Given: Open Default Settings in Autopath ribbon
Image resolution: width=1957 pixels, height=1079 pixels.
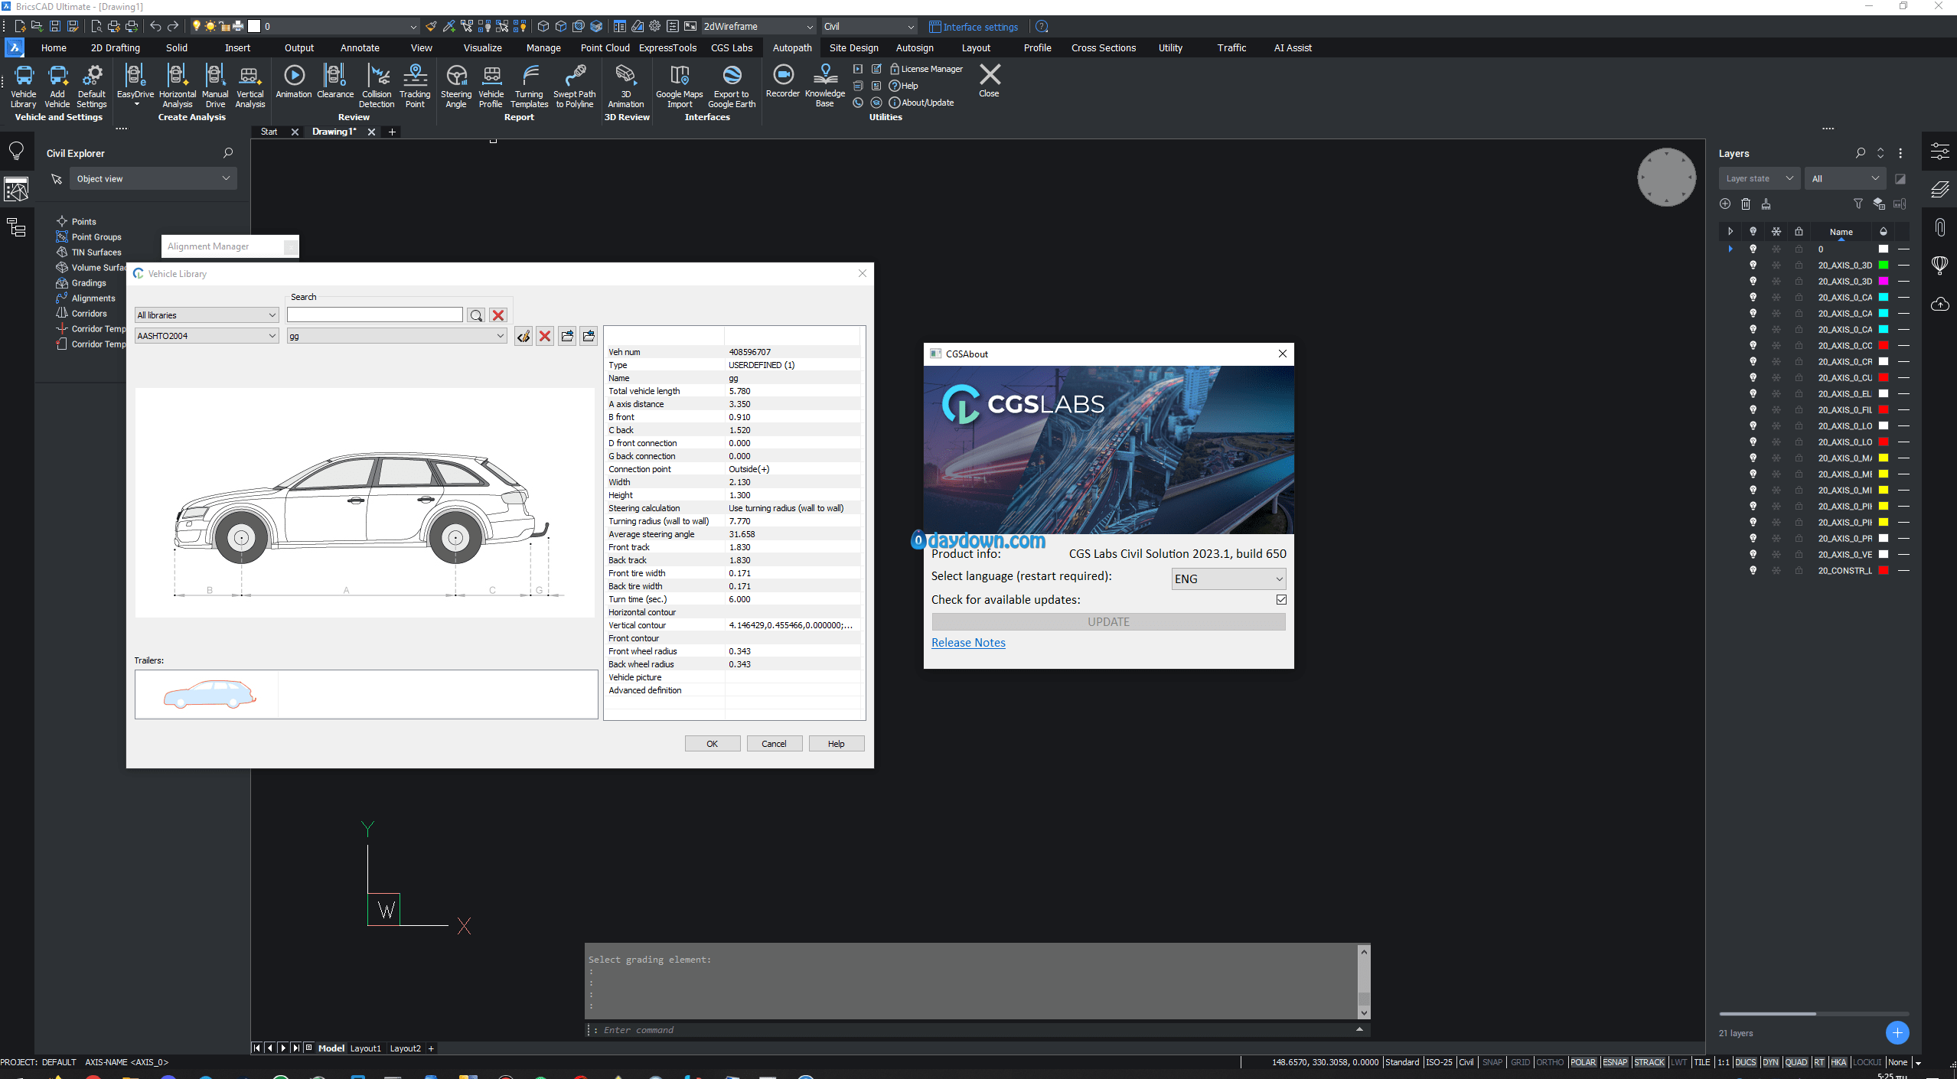Looking at the screenshot, I should point(92,85).
